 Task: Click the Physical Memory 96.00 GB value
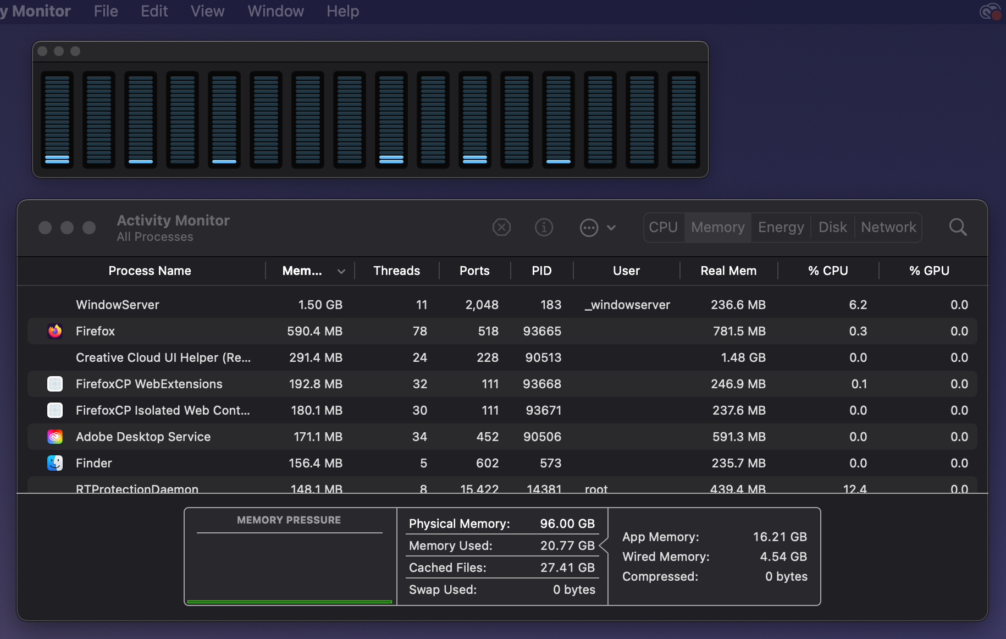567,524
